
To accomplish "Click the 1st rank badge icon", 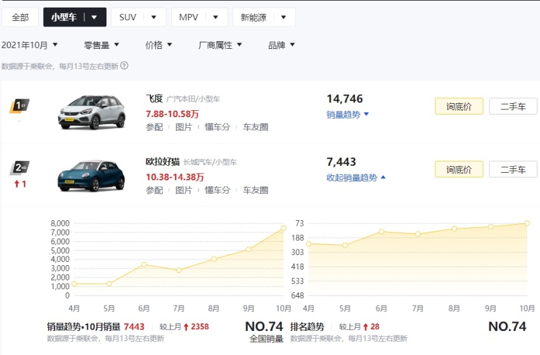I will point(19,106).
